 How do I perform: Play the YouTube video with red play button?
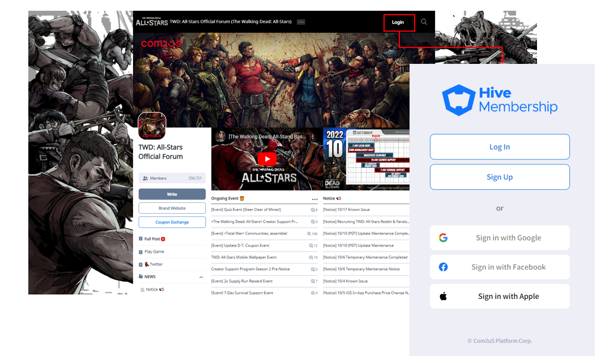267,159
